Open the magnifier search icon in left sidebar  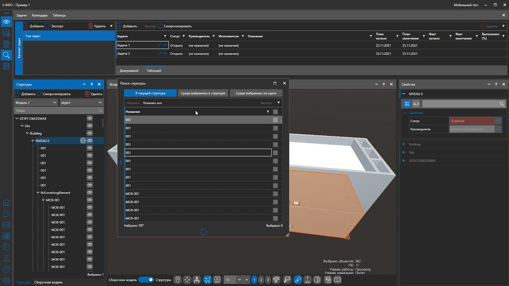tap(6, 55)
